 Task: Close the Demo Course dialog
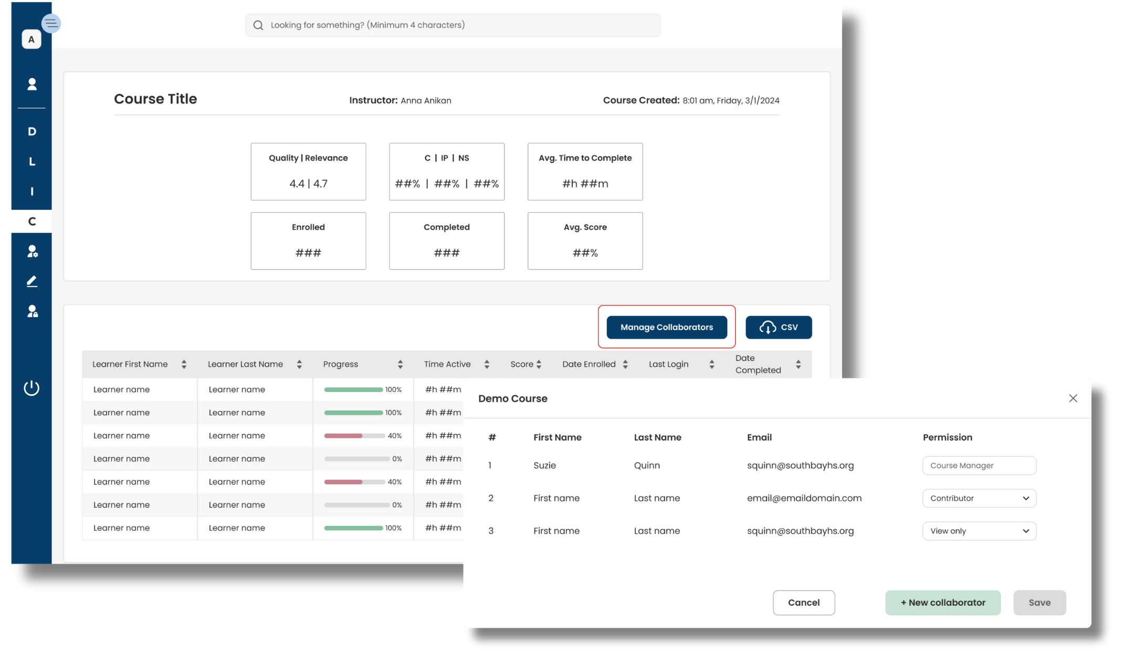pyautogui.click(x=1072, y=398)
